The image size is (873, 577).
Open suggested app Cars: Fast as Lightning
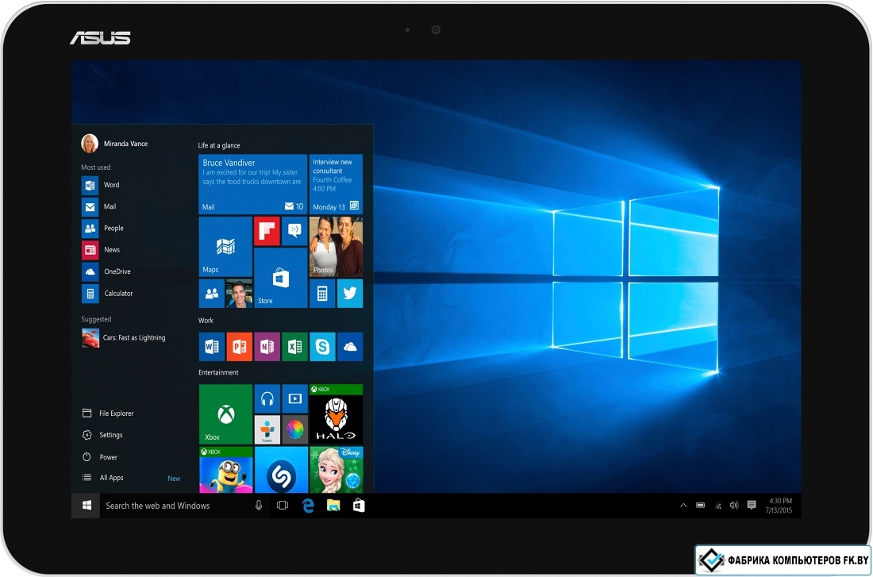coord(124,337)
